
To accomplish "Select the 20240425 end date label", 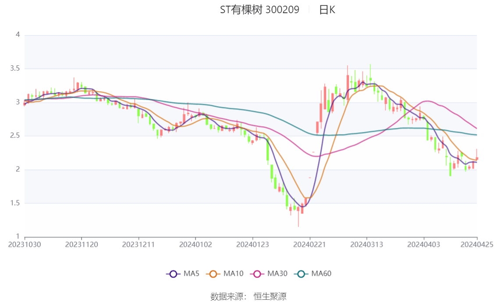I will click(477, 245).
